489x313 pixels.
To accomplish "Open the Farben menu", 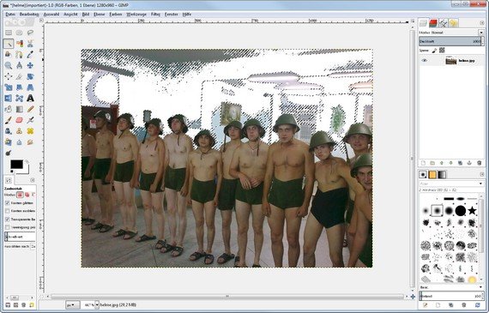I will pos(116,15).
